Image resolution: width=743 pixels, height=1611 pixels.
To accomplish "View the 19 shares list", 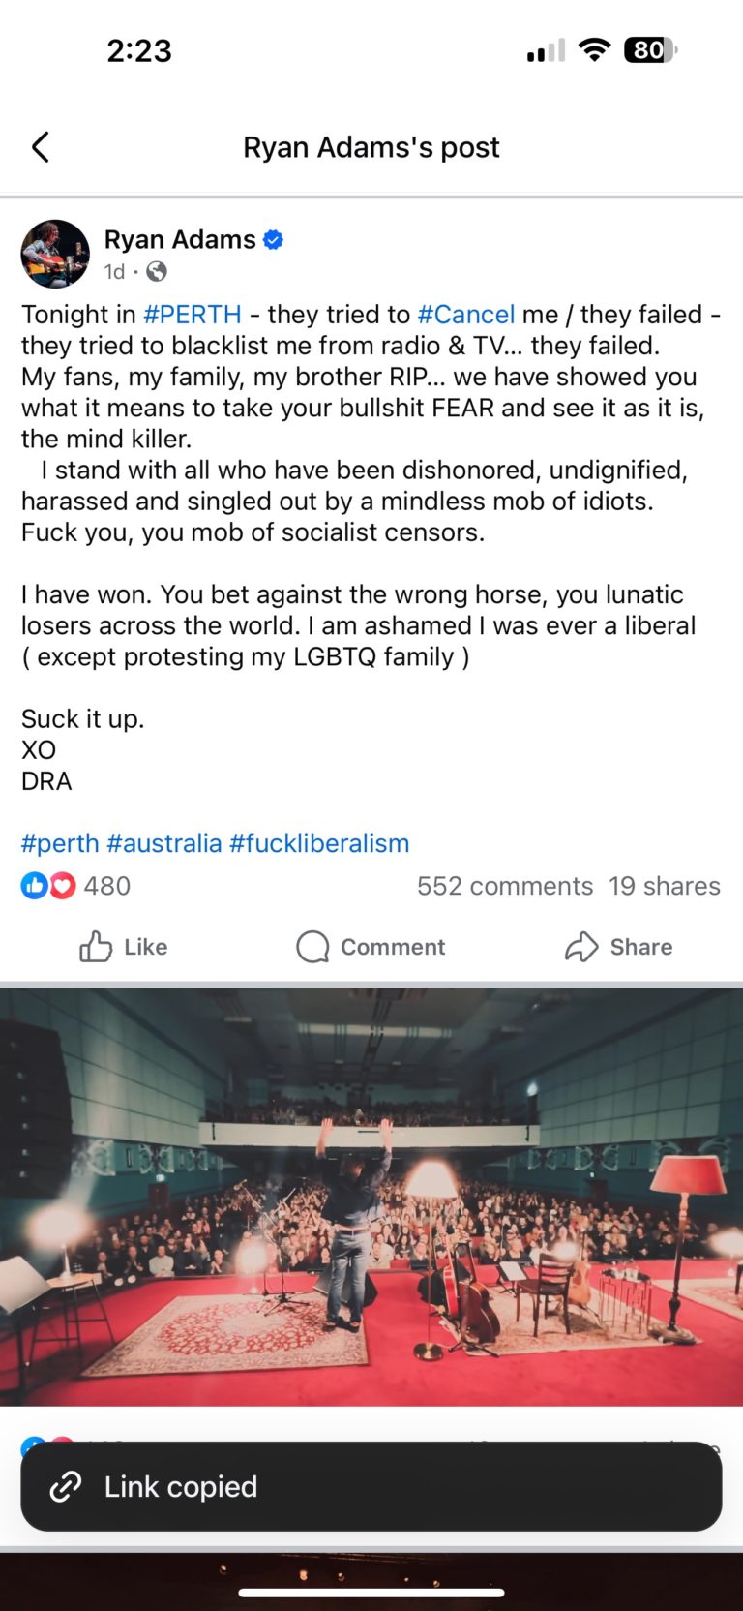I will [x=665, y=886].
